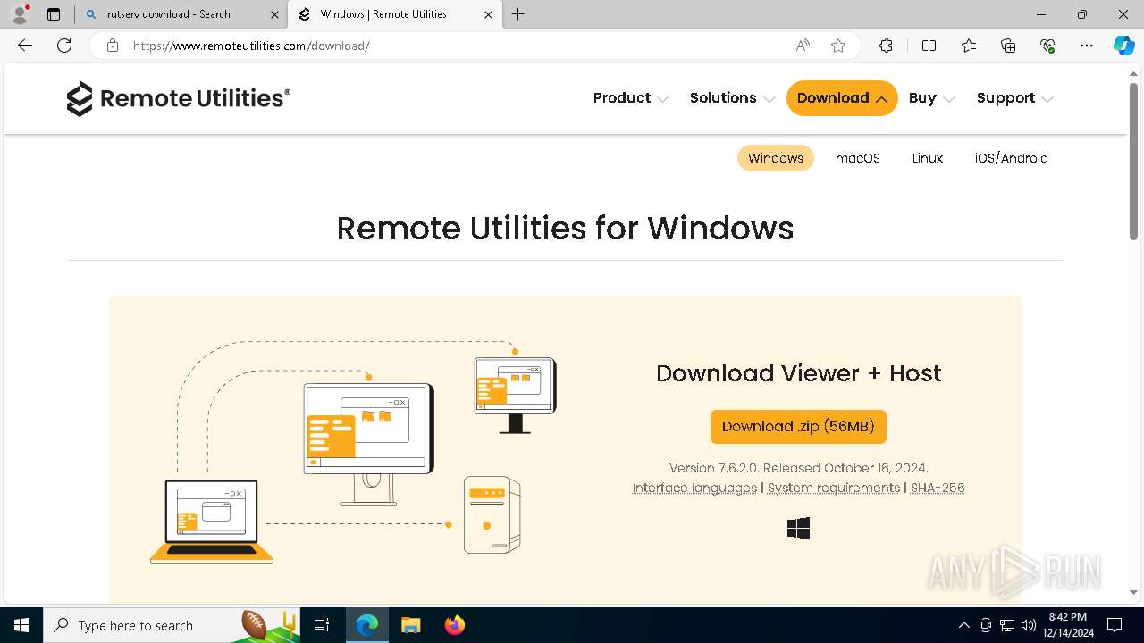
Task: Click the Version 7.6.2.0 release text
Action: tap(798, 468)
